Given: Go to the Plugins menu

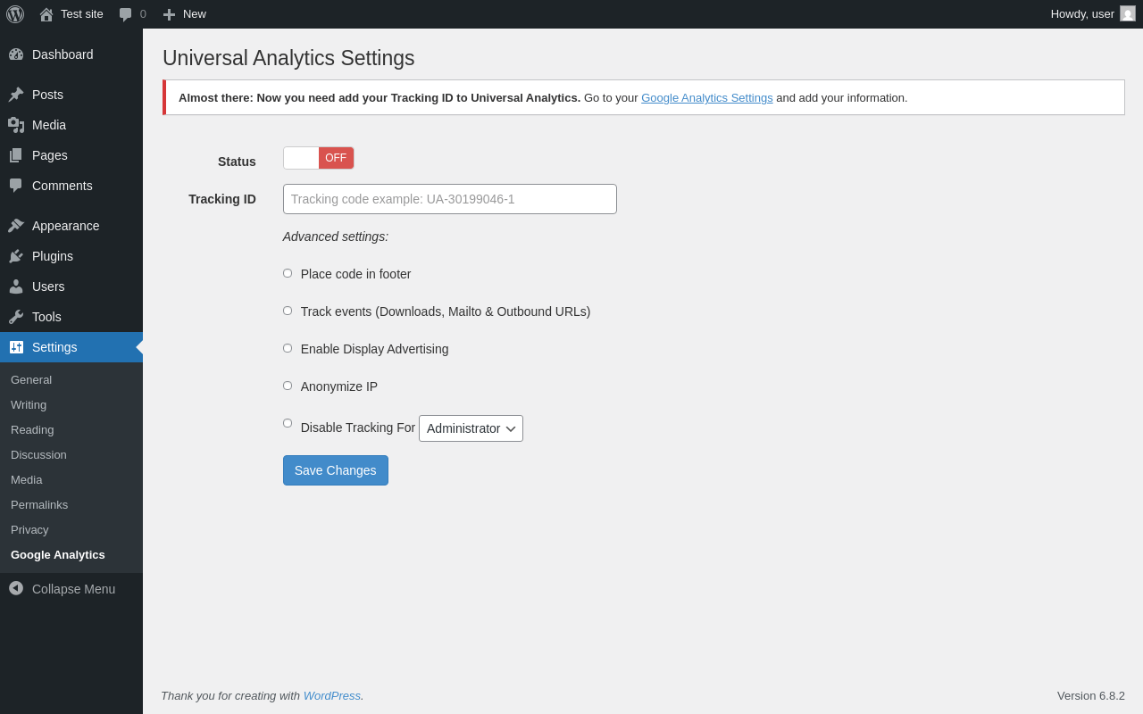Looking at the screenshot, I should [53, 256].
